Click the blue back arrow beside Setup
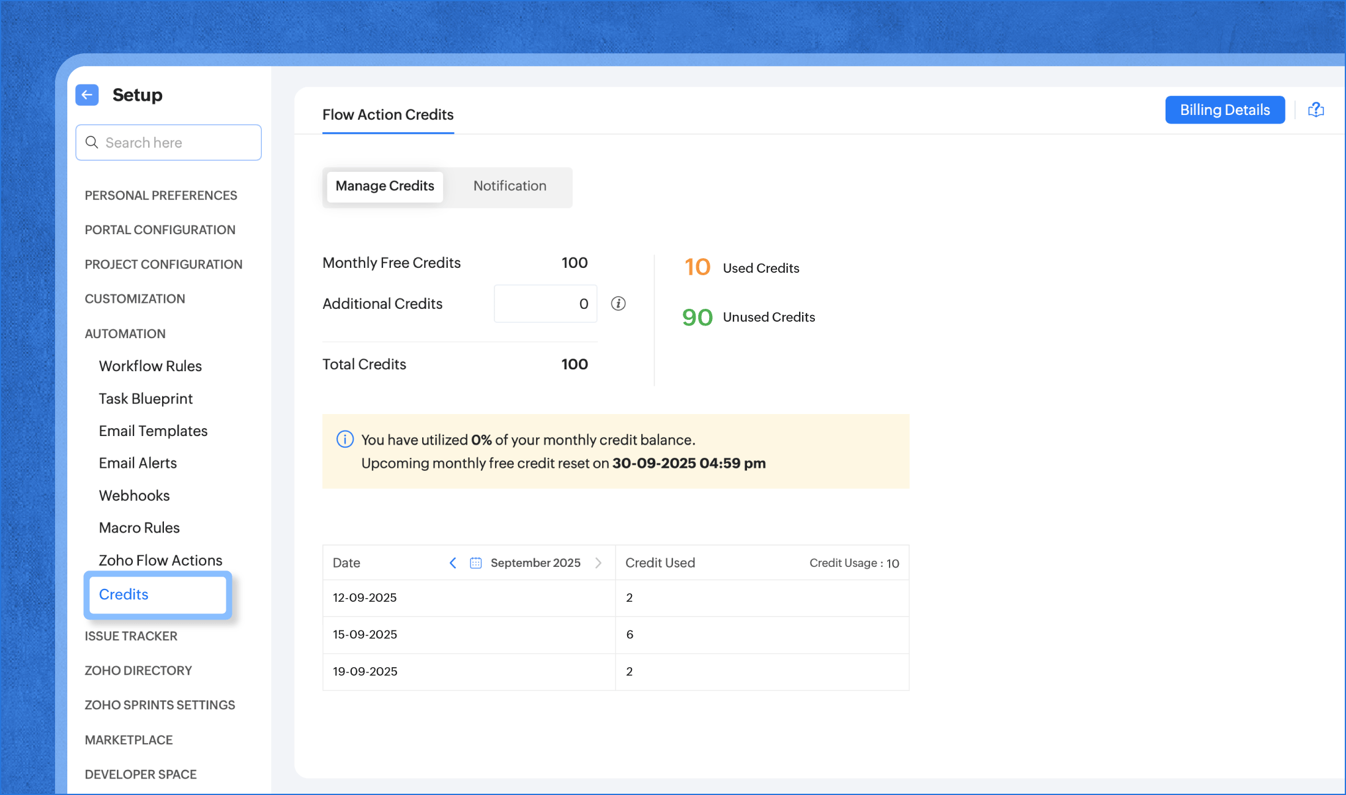1346x795 pixels. coord(87,95)
